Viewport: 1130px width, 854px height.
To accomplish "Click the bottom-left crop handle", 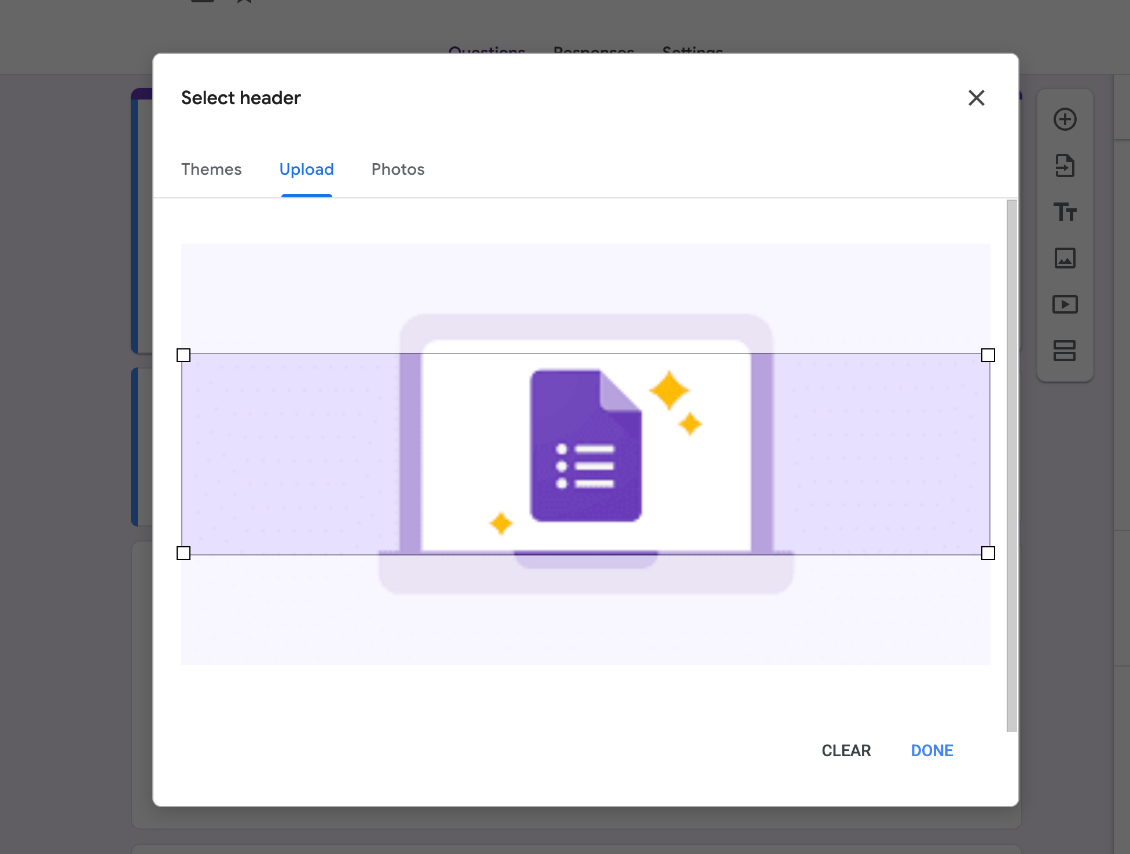I will [184, 553].
